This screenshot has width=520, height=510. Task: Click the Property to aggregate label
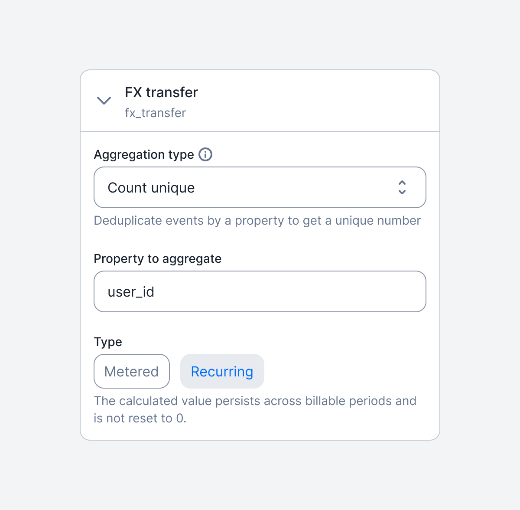coord(157,259)
